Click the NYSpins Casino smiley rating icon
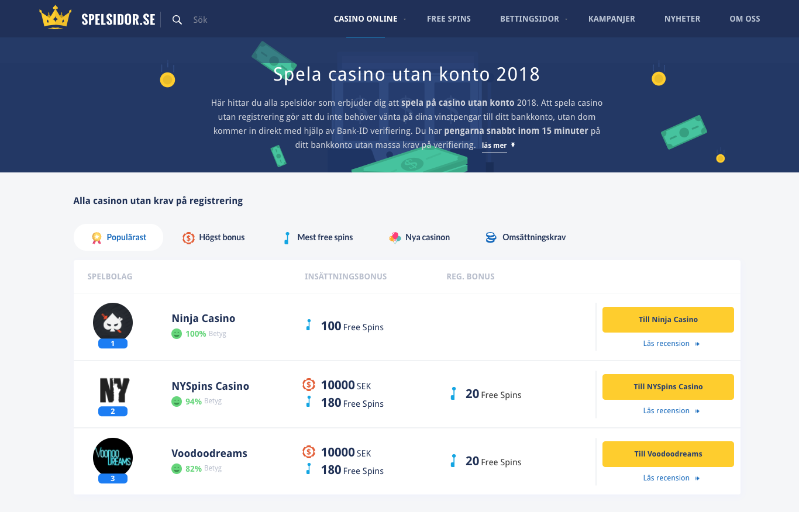 click(x=176, y=402)
